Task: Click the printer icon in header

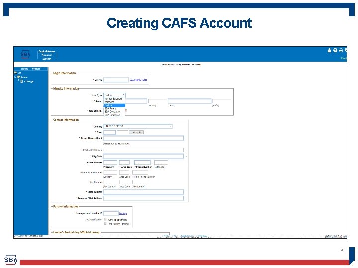Action: tap(341, 50)
